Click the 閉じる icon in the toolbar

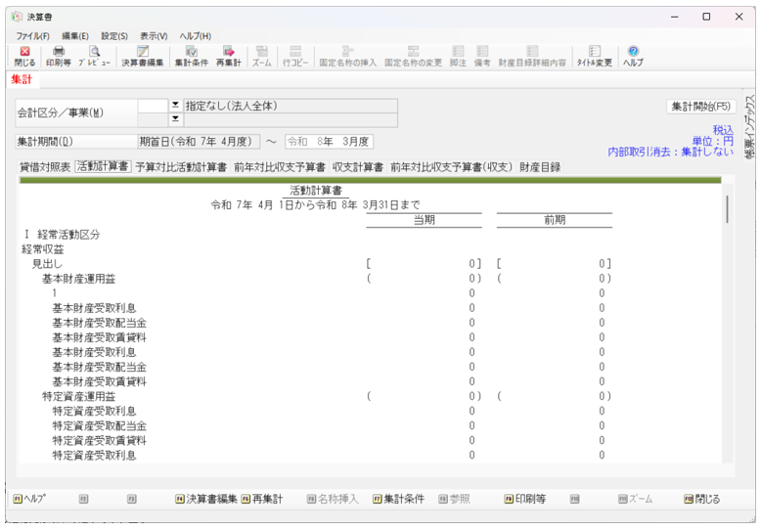point(25,56)
